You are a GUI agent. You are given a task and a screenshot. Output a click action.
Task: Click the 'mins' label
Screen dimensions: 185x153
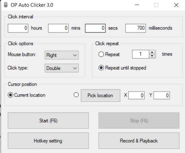tap(76, 28)
